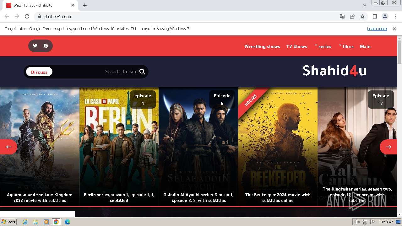Open Microsoft Edge from taskbar
Viewport: 402px width, 226px height.
point(67,222)
